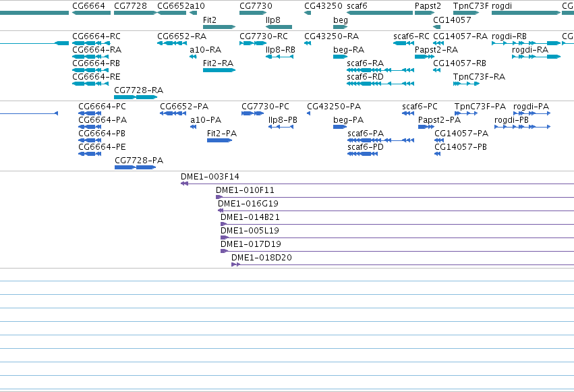
Task: Select the scaf6 gene bar in the top track
Action: click(x=380, y=13)
